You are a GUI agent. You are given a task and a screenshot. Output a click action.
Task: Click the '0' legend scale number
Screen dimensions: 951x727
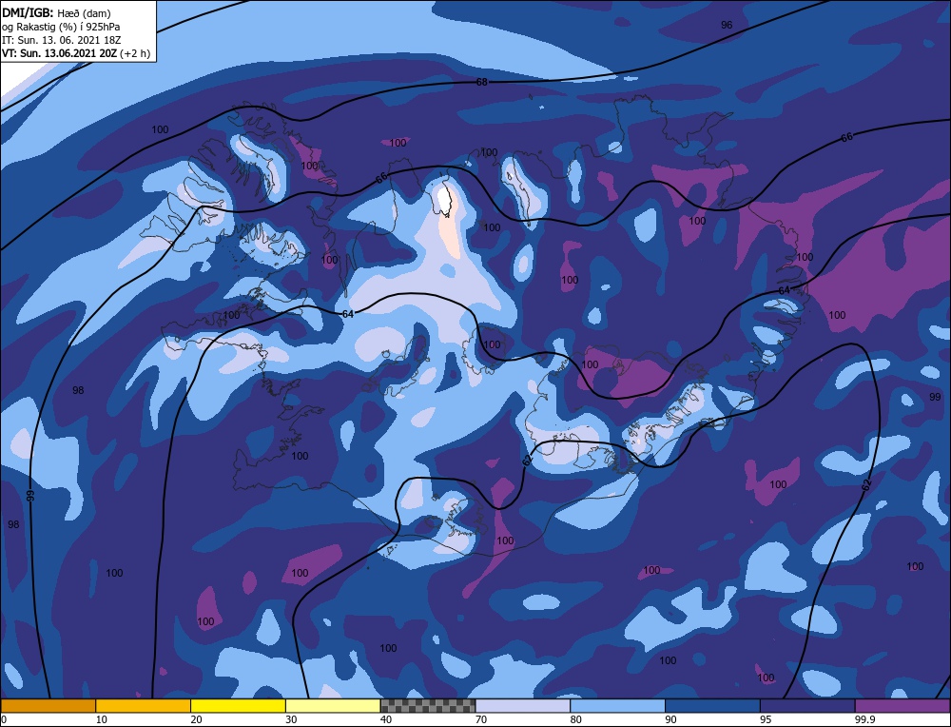[x=4, y=719]
